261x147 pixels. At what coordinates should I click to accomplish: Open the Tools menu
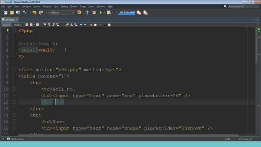91,7
